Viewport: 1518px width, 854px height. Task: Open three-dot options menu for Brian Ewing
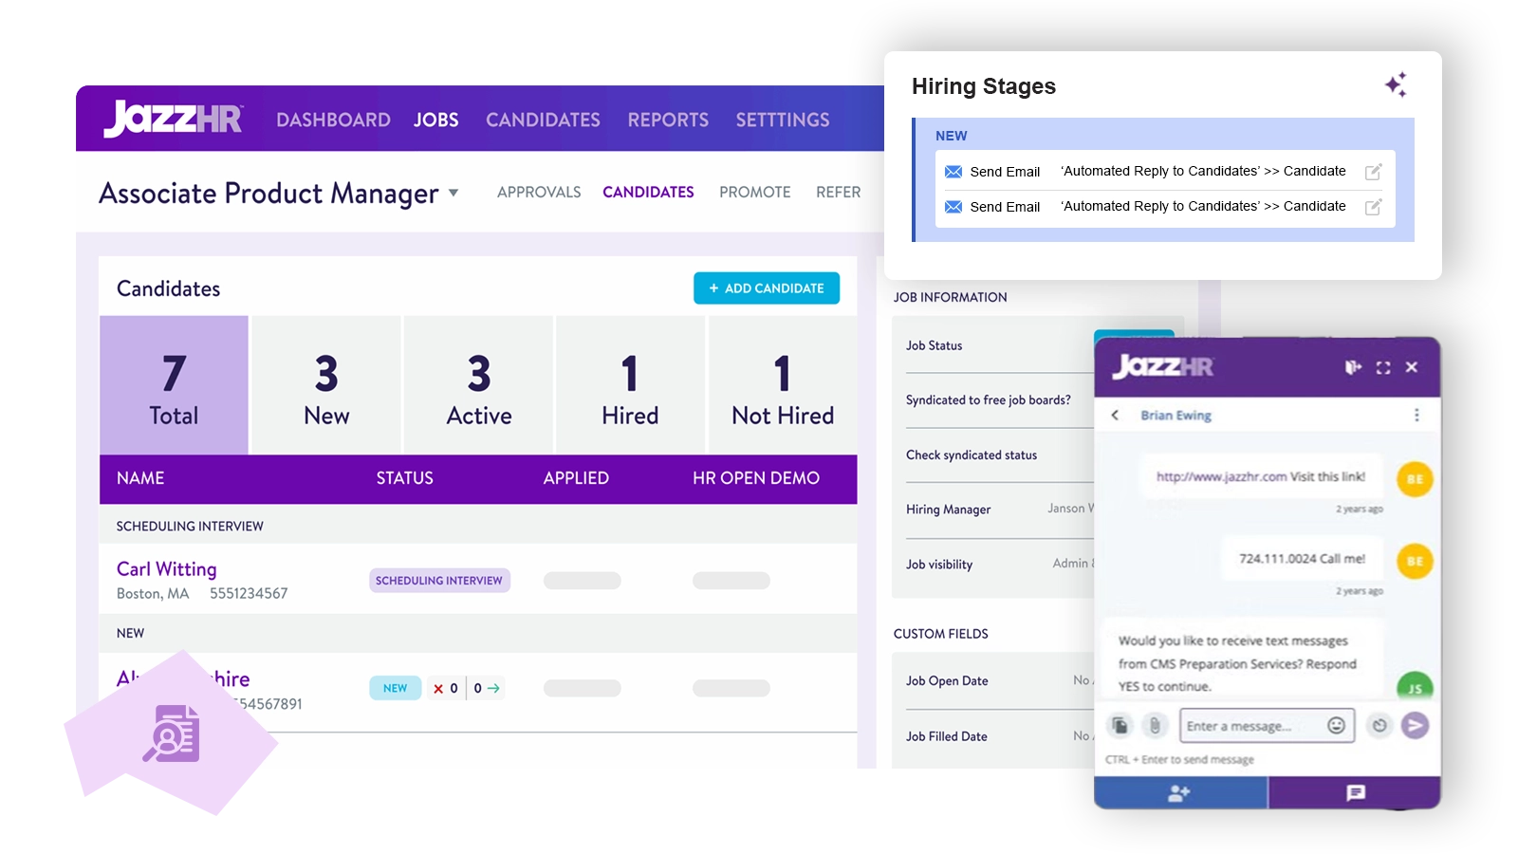(1416, 415)
